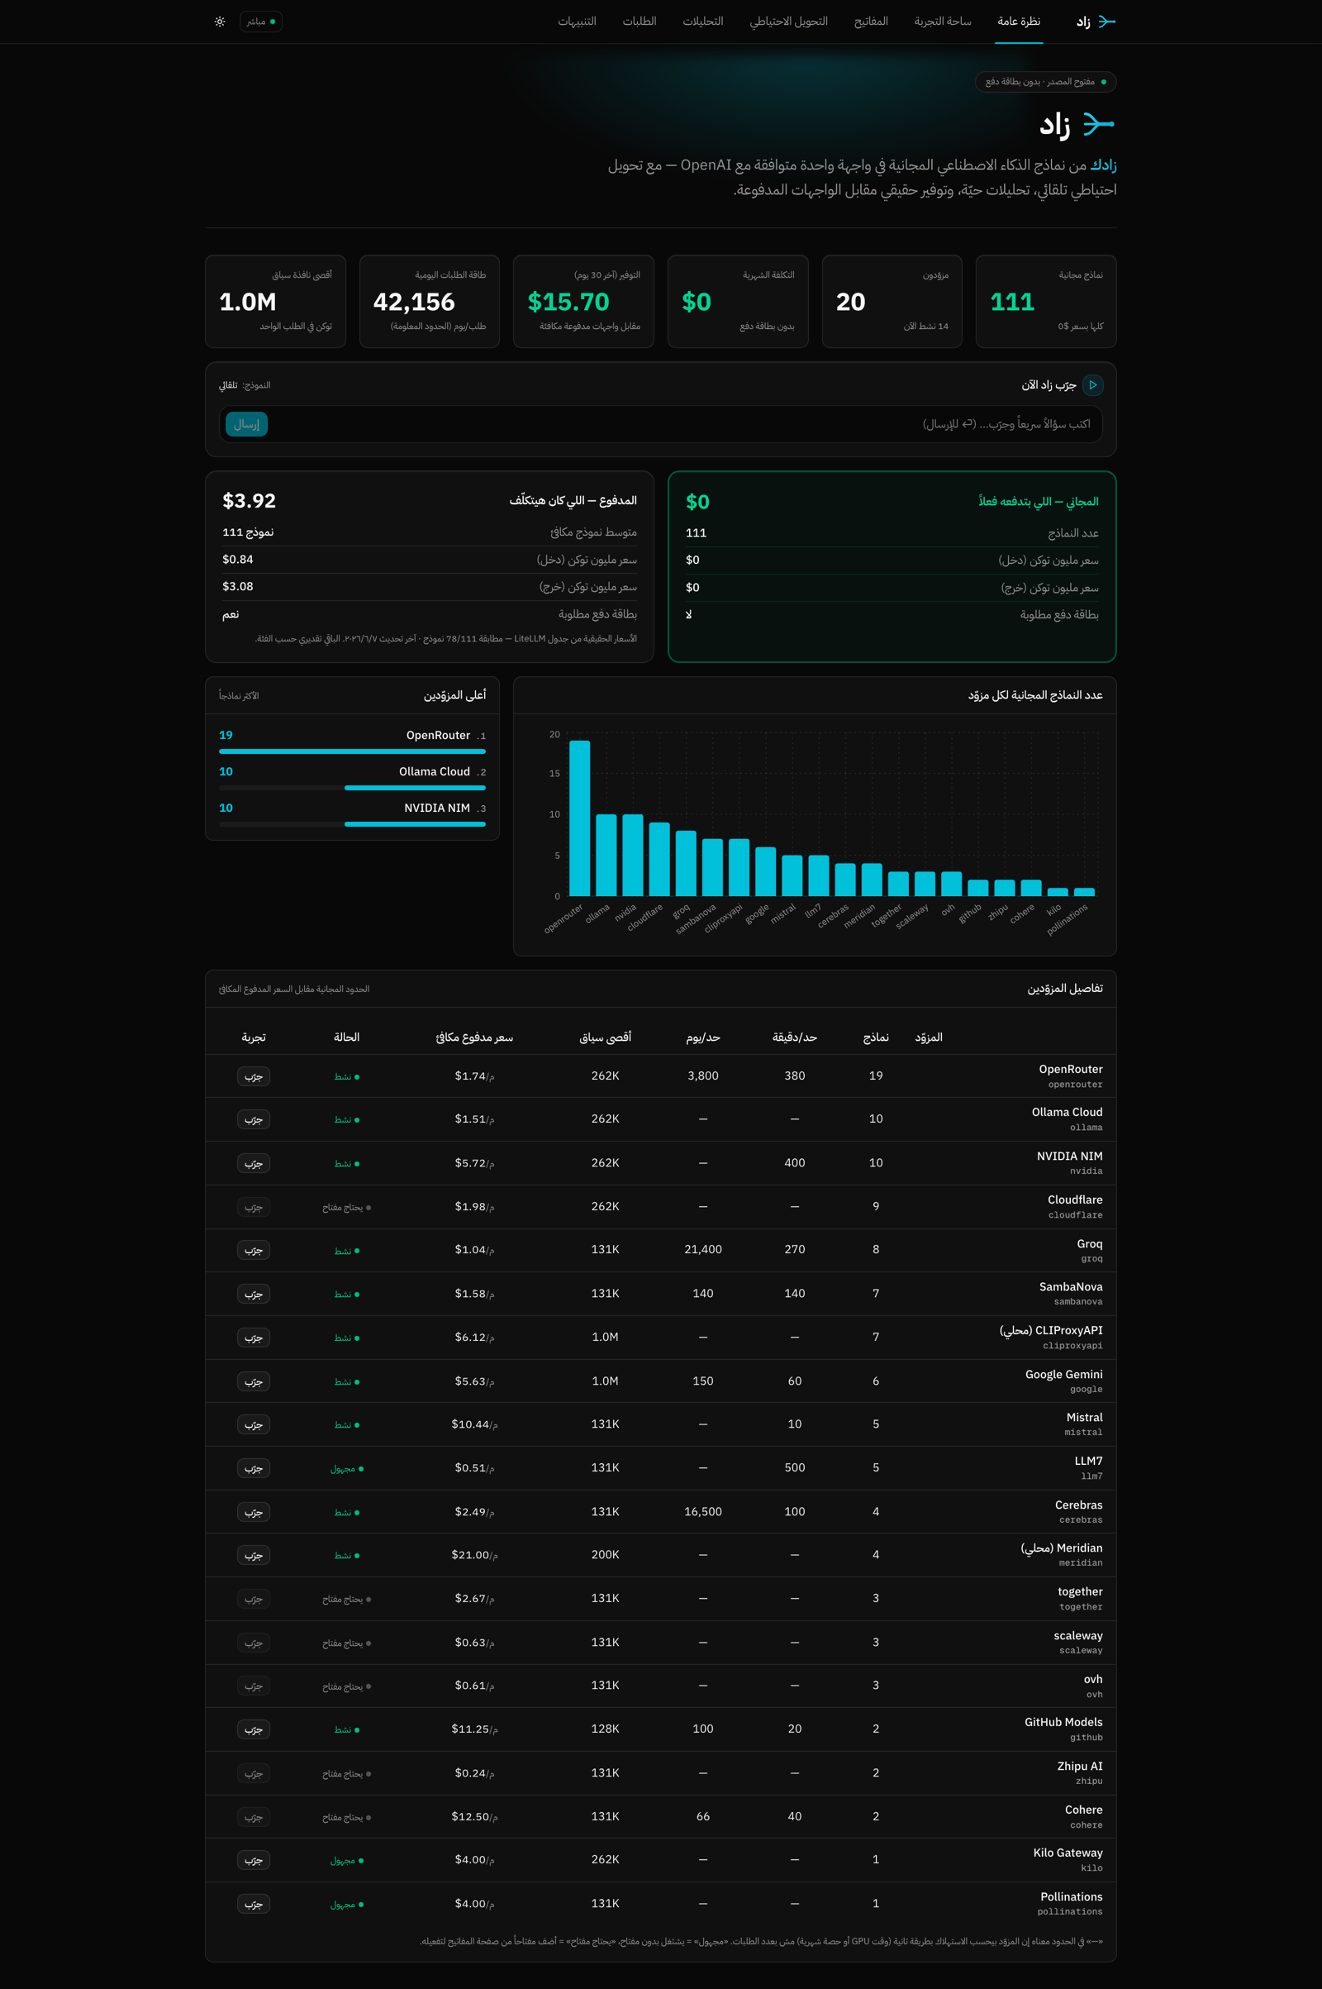
Task: Click جرّب for NVIDIA NIM row
Action: click(x=253, y=1163)
